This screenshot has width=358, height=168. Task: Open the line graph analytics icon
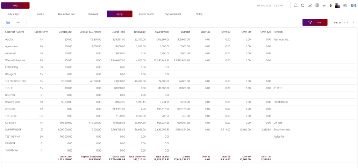pos(310,6)
